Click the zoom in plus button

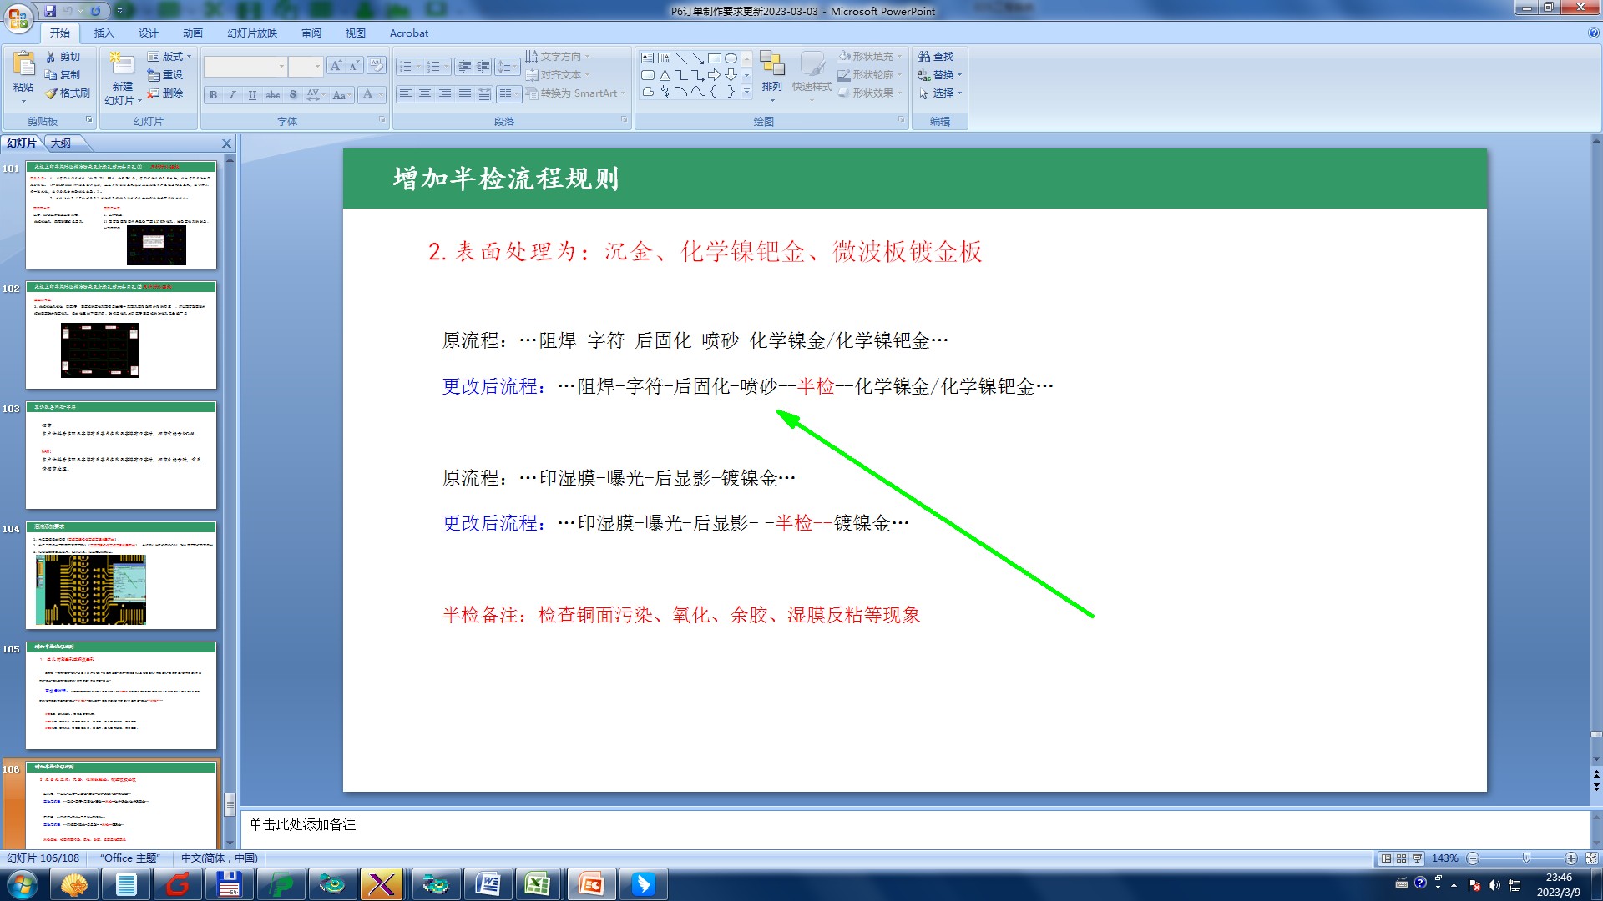tap(1571, 858)
